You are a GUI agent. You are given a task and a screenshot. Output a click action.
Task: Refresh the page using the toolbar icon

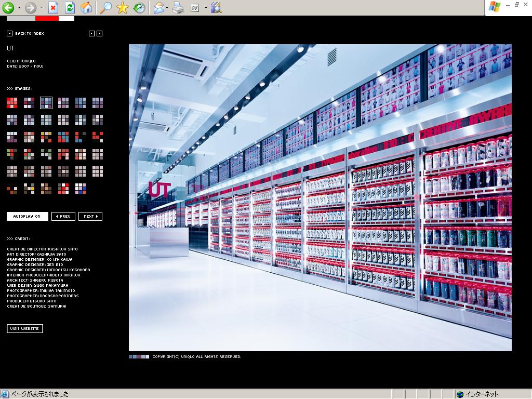pyautogui.click(x=70, y=7)
